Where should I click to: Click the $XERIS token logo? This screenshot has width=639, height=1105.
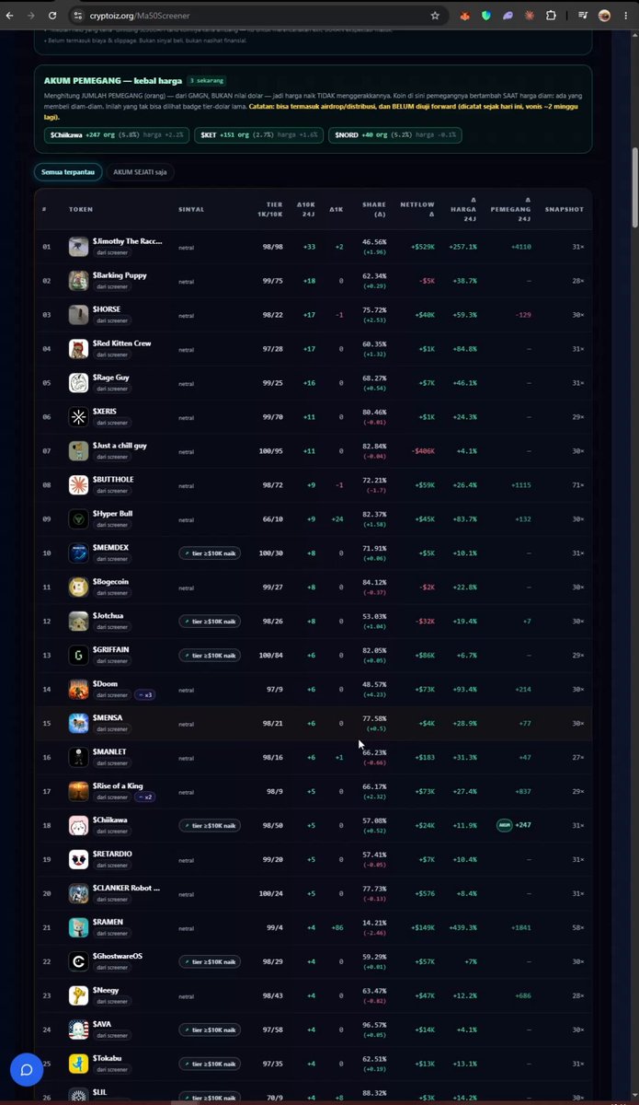point(78,417)
